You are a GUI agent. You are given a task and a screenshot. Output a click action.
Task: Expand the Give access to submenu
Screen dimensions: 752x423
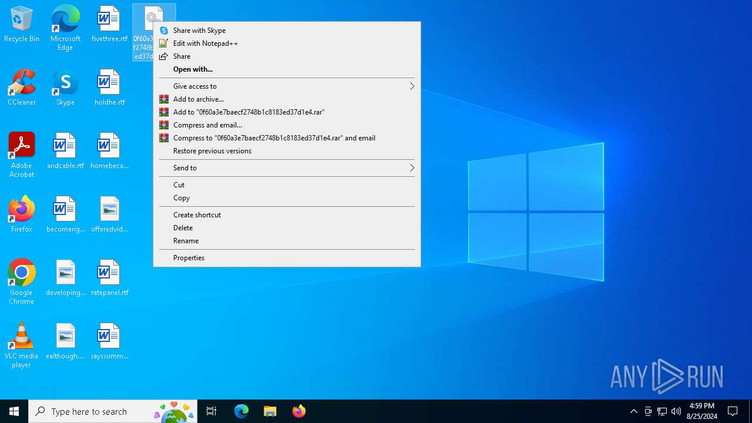coord(287,86)
